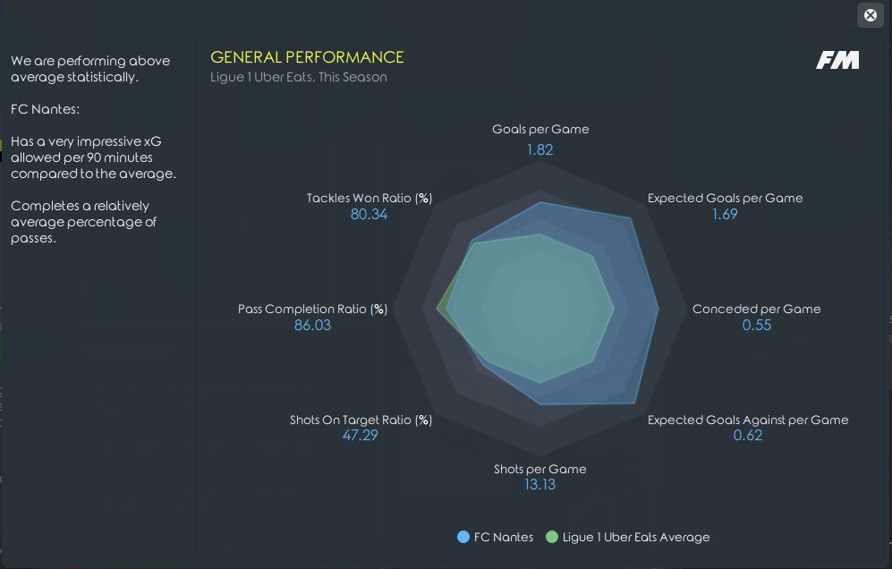This screenshot has width=892, height=569.
Task: Click the 13.13 shots value
Action: point(539,485)
